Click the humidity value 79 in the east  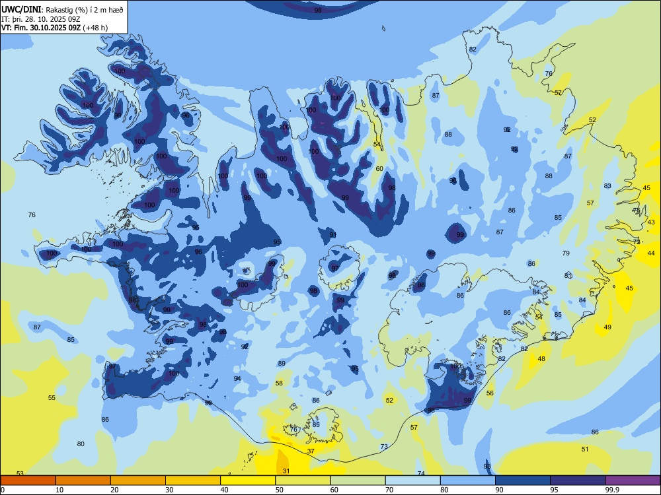click(566, 253)
